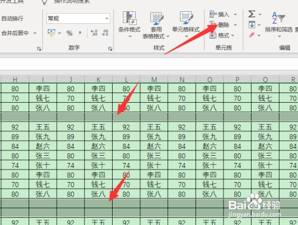
Task: Expand the Clear dropdown arrow
Action: (x=259, y=35)
